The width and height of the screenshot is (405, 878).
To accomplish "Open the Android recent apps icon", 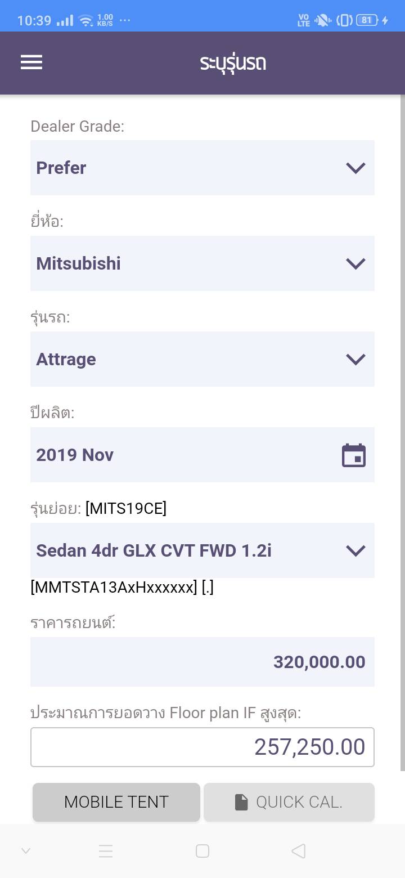I will click(x=106, y=851).
